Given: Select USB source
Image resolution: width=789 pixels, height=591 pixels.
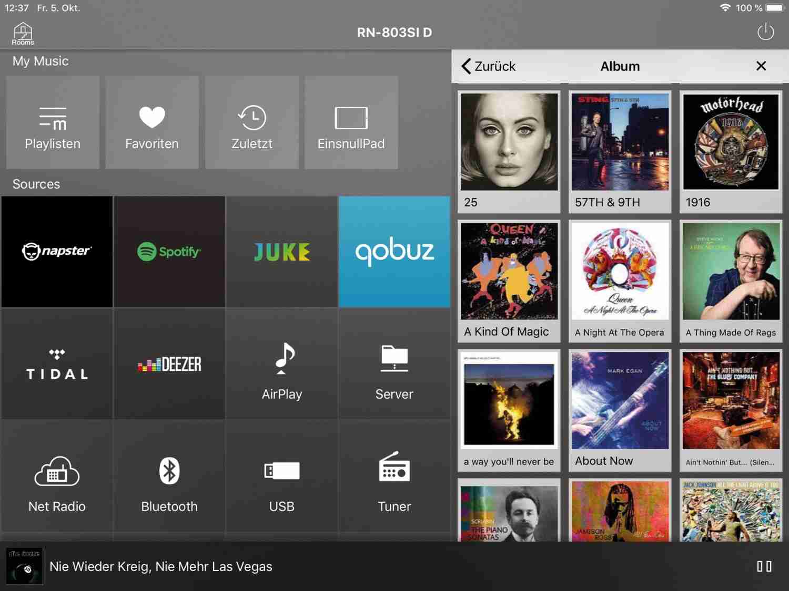Looking at the screenshot, I should tap(282, 476).
